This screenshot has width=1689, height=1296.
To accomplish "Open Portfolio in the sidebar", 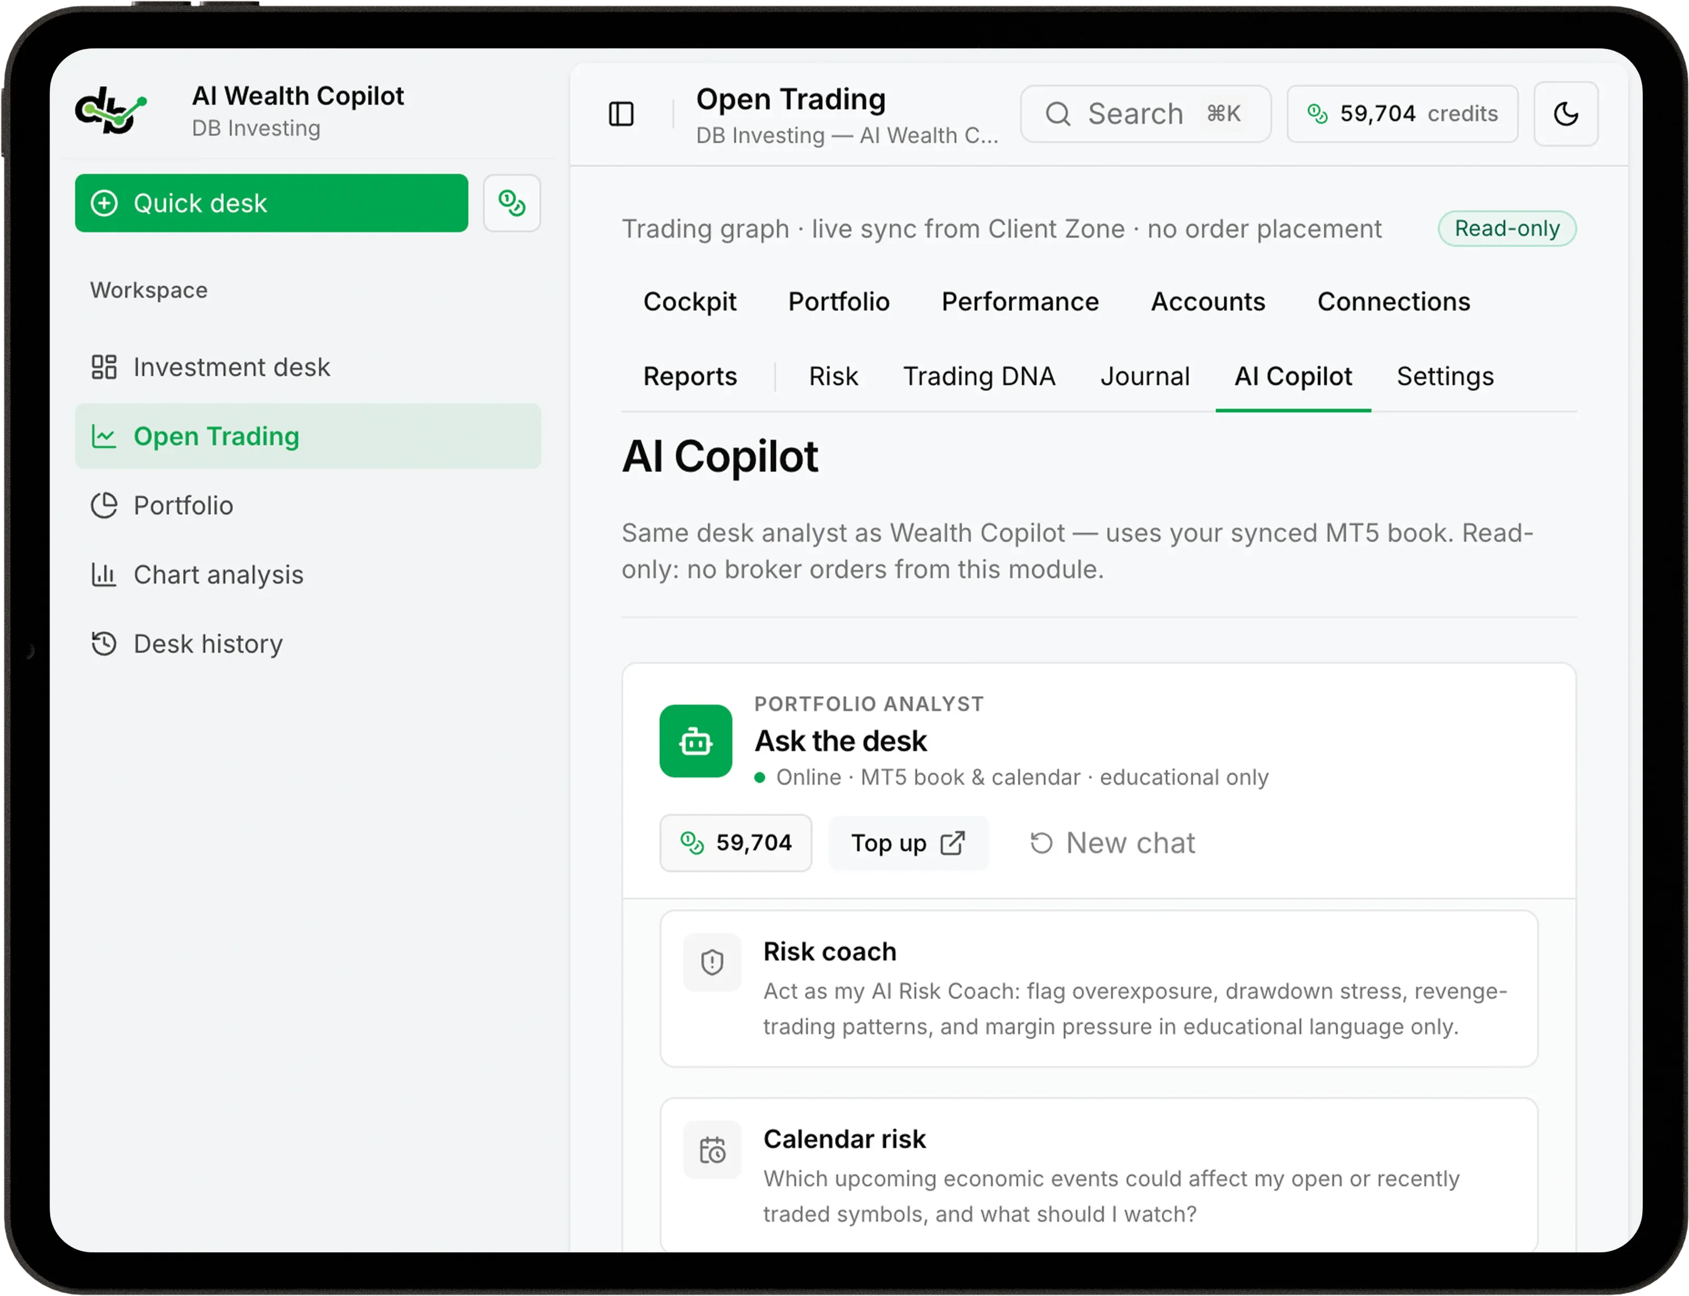I will pos(308,506).
